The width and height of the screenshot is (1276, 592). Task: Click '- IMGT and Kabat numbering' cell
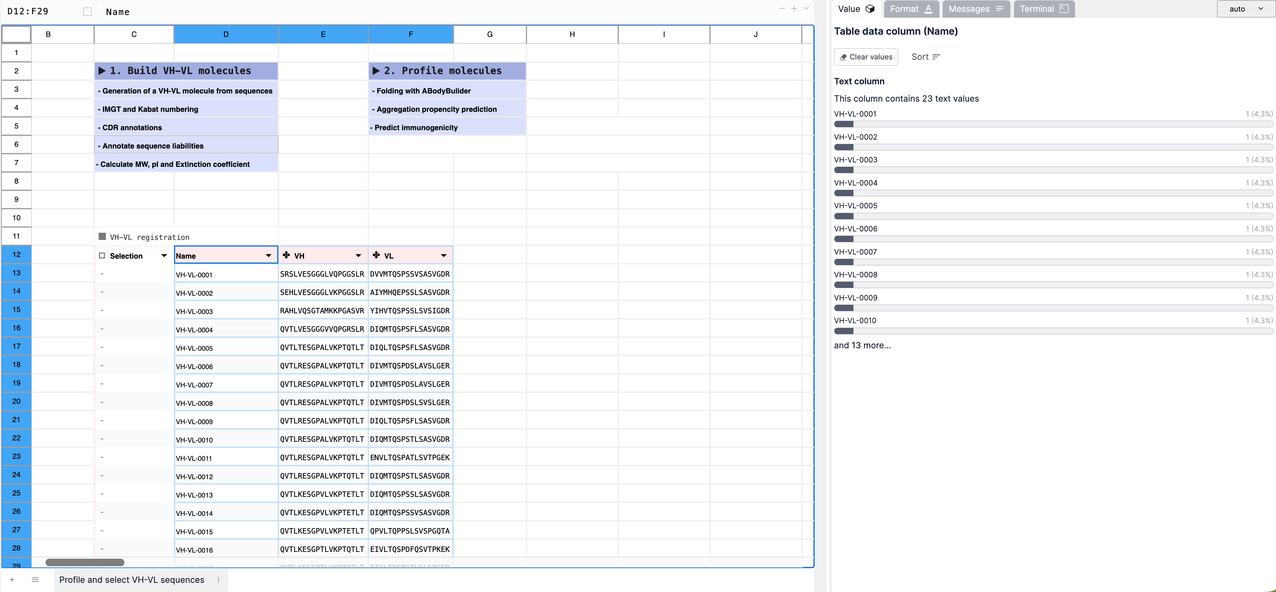coord(186,108)
